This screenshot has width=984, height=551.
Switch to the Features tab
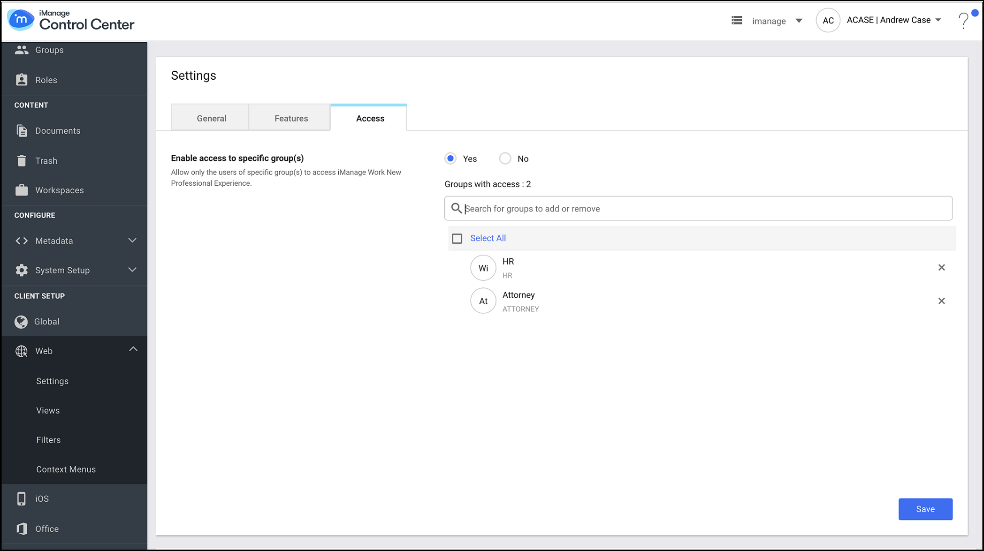click(x=291, y=118)
